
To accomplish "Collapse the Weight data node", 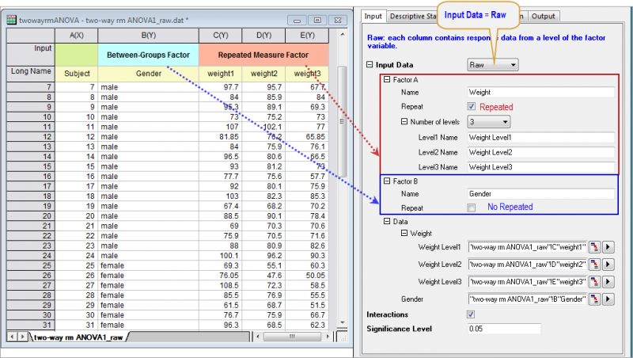I will 404,233.
